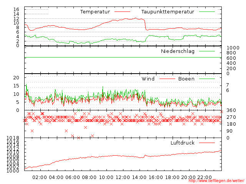The width and height of the screenshot is (246, 184).
Task: Click the 16:00 time axis label
Action: pyautogui.click(x=156, y=177)
